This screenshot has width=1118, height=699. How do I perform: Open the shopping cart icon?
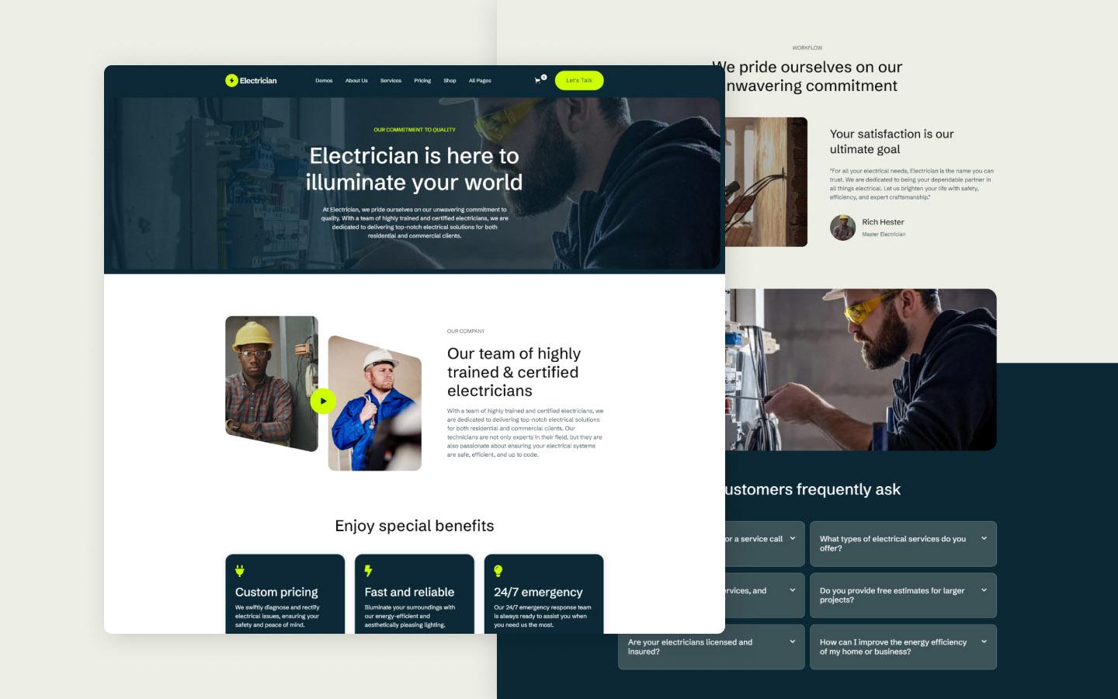tap(538, 80)
